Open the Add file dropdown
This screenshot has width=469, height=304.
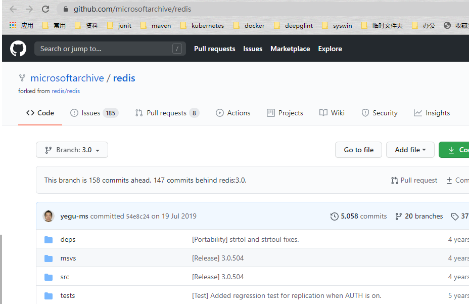coord(410,150)
